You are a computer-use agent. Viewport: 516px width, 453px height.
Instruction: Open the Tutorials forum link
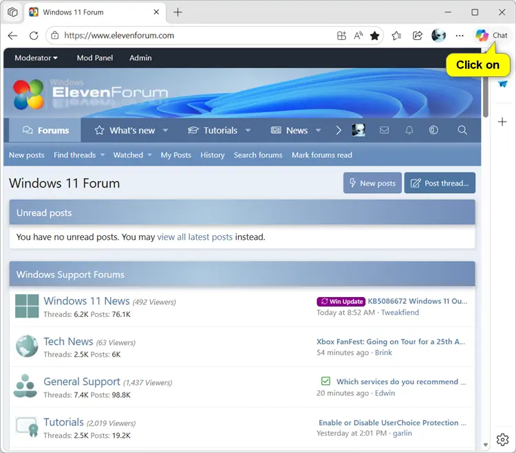64,422
